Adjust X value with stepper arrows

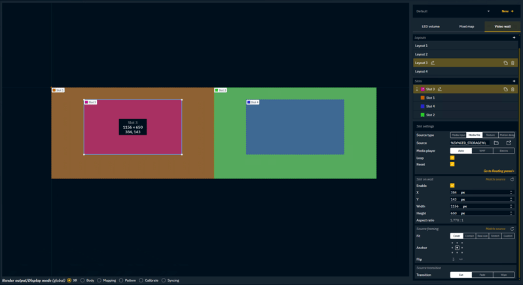coord(511,192)
